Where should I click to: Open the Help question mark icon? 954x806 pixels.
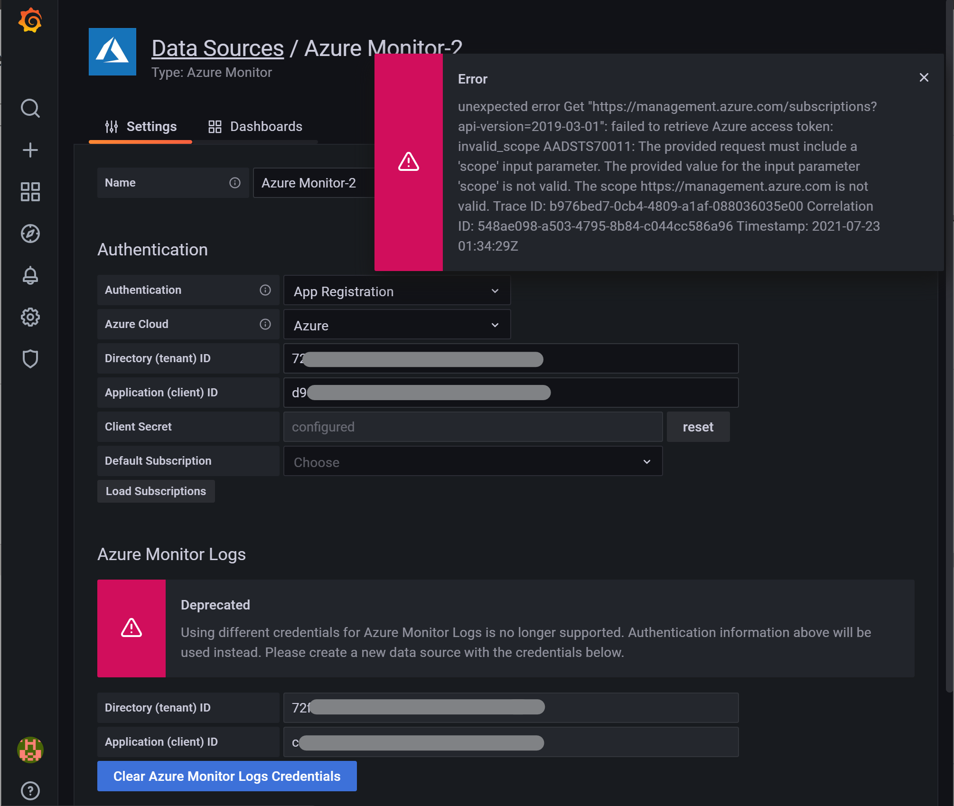(x=30, y=790)
